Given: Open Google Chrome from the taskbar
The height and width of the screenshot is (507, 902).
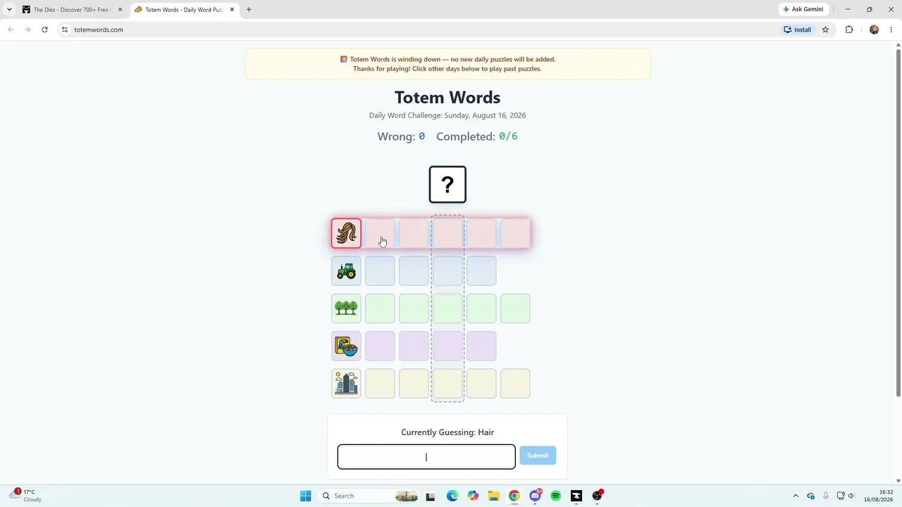Looking at the screenshot, I should coord(514,496).
